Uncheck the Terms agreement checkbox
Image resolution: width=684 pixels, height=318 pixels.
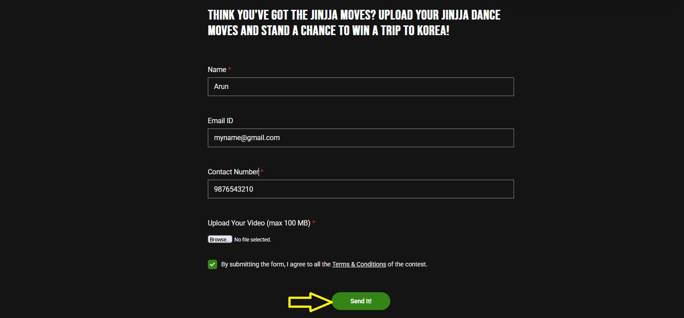pyautogui.click(x=212, y=265)
